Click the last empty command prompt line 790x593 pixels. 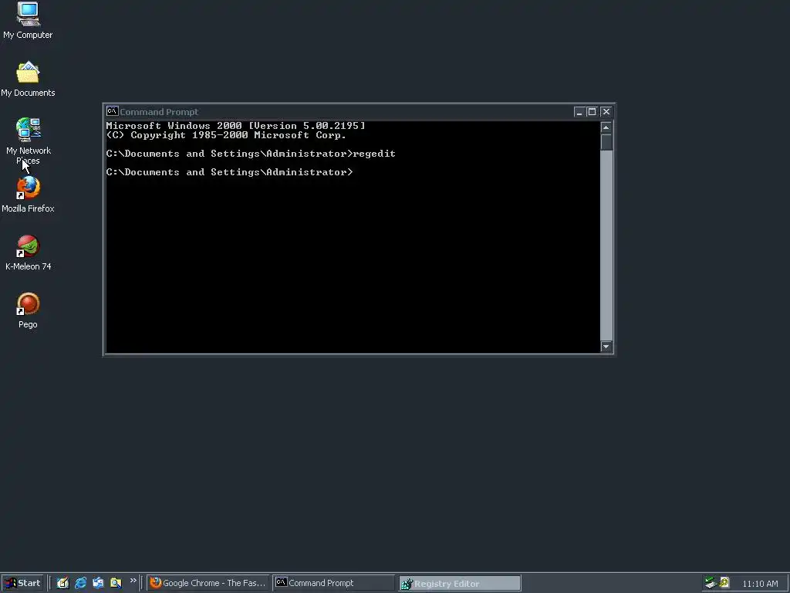click(x=230, y=172)
